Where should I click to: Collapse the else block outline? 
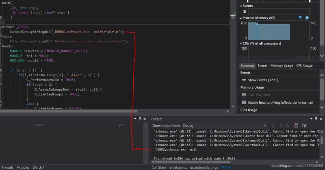(1, 104)
